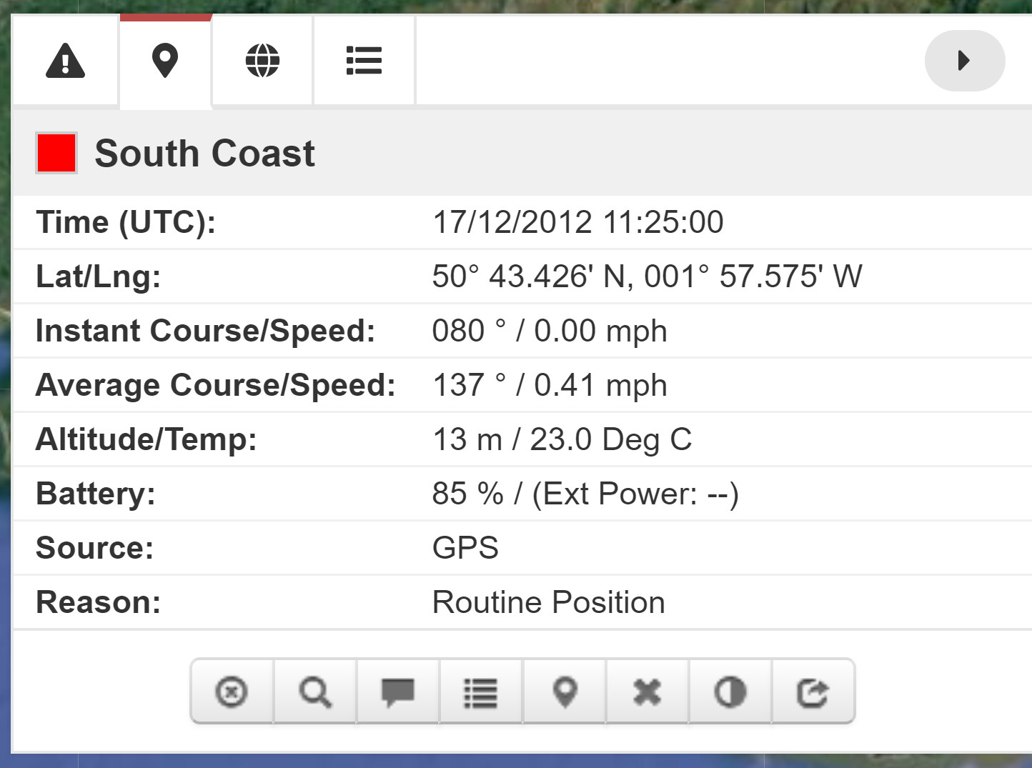Click the reason value Routine Position
Image resolution: width=1032 pixels, height=768 pixels.
(548, 602)
